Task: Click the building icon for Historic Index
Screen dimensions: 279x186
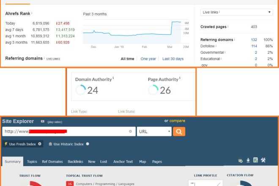Action: pyautogui.click(x=50, y=144)
